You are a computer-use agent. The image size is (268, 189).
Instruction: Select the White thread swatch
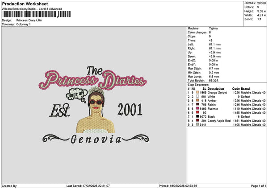tap(197, 96)
